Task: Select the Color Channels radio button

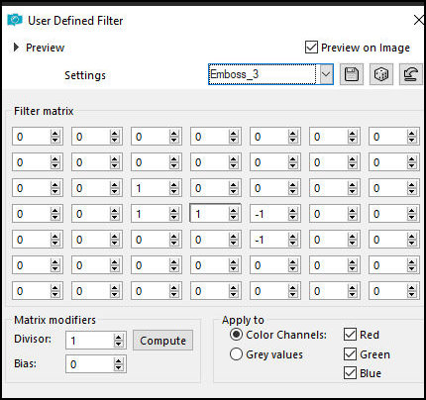Action: pos(236,335)
